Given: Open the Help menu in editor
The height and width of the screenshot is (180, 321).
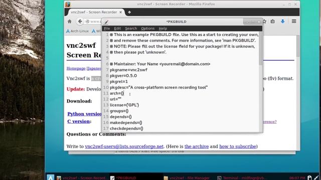Looking at the screenshot, I should (x=163, y=28).
